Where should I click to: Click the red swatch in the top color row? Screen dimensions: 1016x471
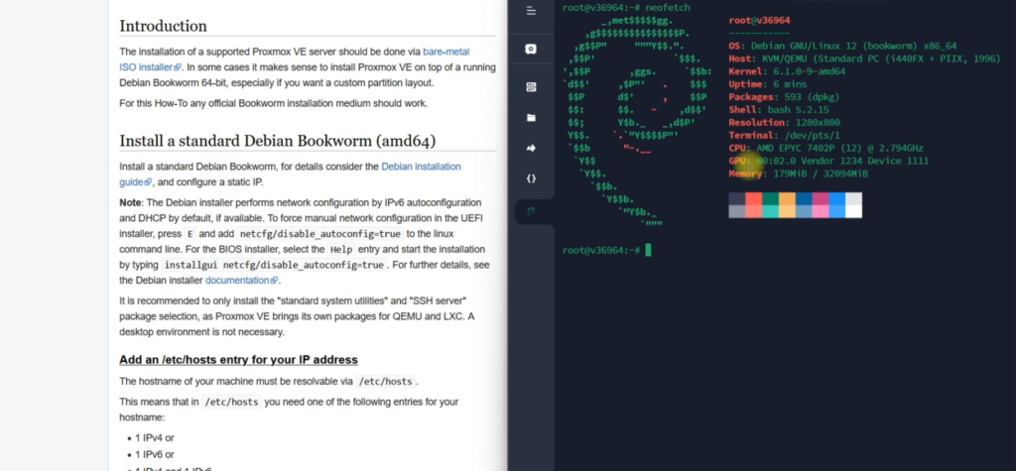[753, 199]
